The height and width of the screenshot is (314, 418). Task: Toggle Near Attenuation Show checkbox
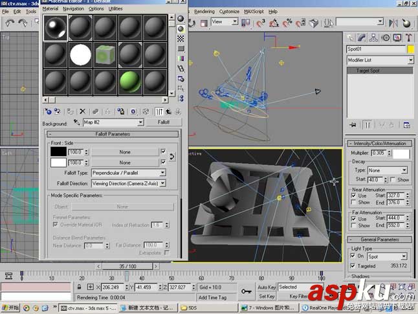pos(353,203)
